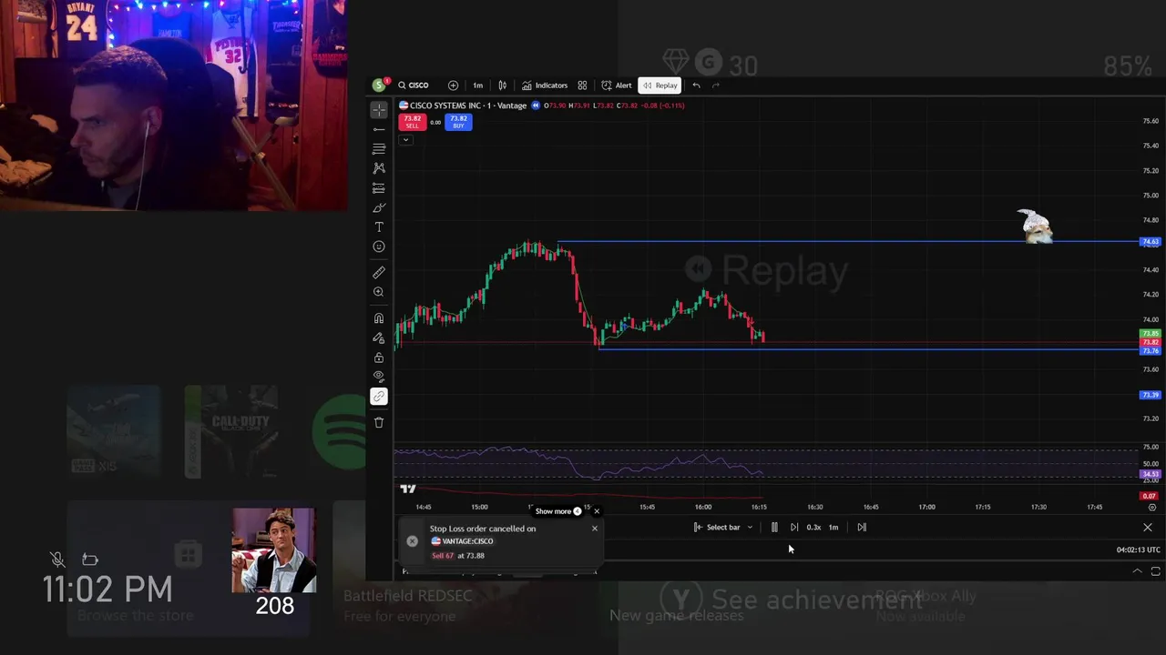Screen dimensions: 1166x655
Task: Jump to real-time in replay
Action: point(862,527)
